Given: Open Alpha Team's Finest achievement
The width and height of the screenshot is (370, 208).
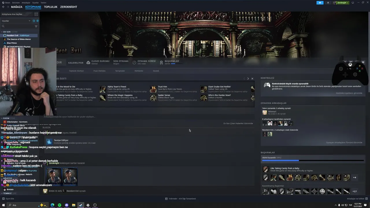Looking at the screenshot, I should 123,89.
